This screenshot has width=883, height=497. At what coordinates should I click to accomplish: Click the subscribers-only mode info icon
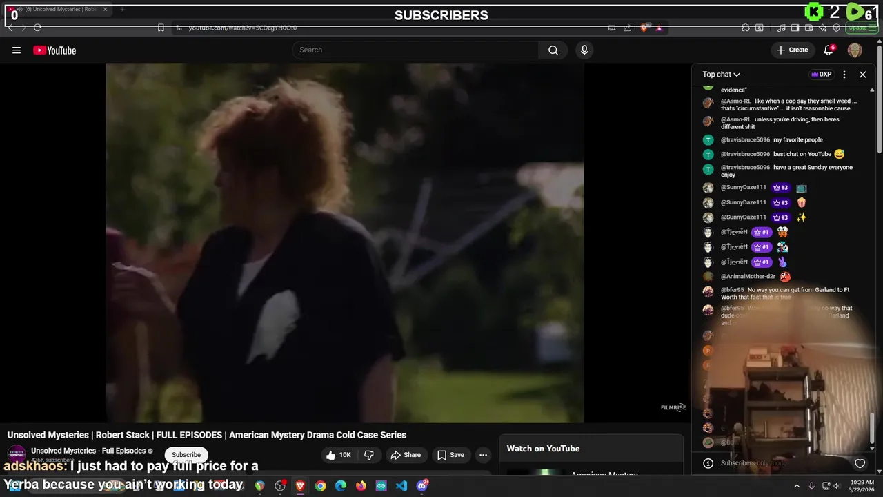tap(707, 463)
